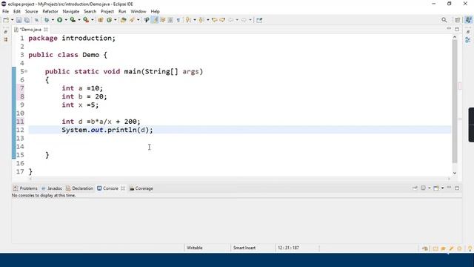Restore the Outline view from right trim
The height and width of the screenshot is (267, 474).
(x=468, y=39)
